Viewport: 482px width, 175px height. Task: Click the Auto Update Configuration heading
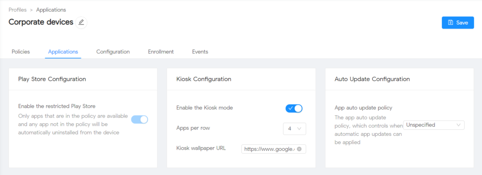372,79
